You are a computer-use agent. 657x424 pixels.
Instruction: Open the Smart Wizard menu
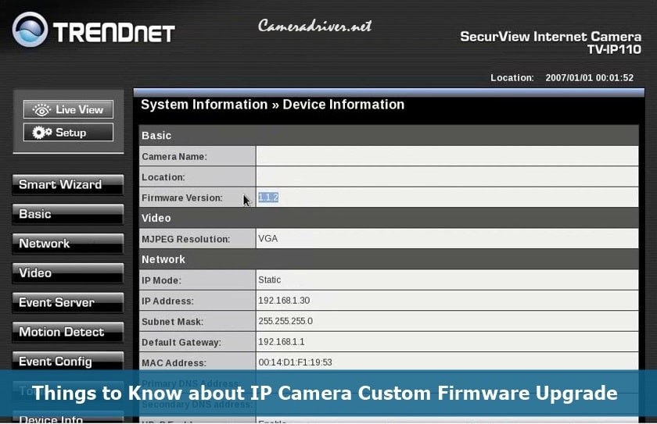tap(68, 184)
